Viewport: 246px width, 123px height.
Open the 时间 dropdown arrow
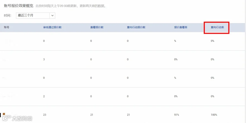(52, 16)
